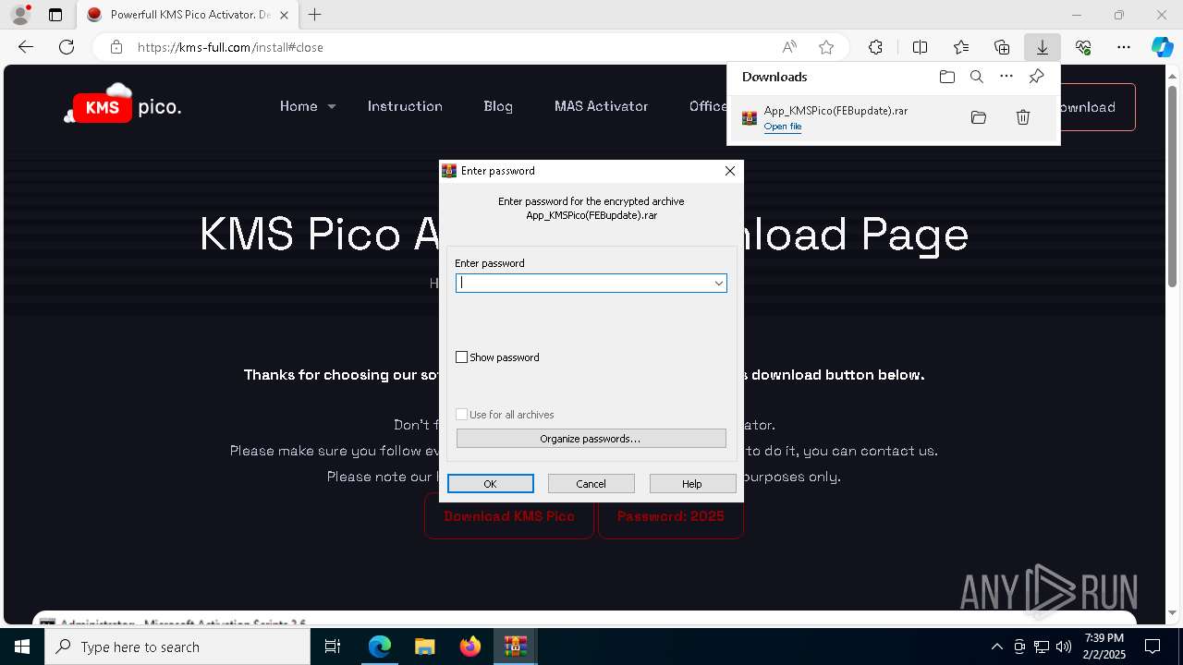The width and height of the screenshot is (1183, 665).
Task: Click the address bar URL
Action: pyautogui.click(x=230, y=47)
